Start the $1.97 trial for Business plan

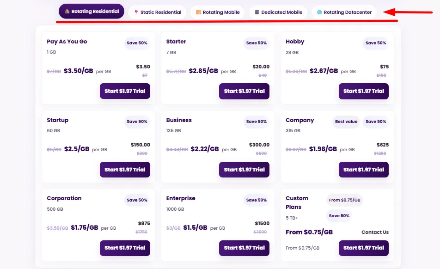244,170
